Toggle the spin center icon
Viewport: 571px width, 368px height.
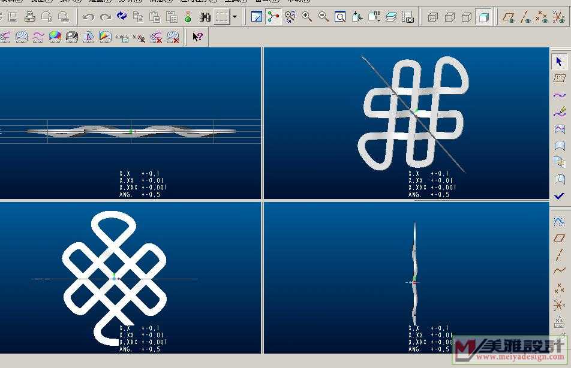[273, 17]
